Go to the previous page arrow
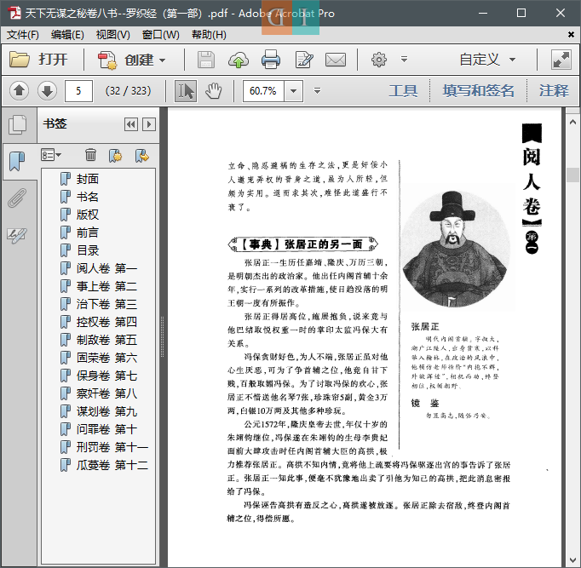This screenshot has width=581, height=568. click(x=20, y=91)
